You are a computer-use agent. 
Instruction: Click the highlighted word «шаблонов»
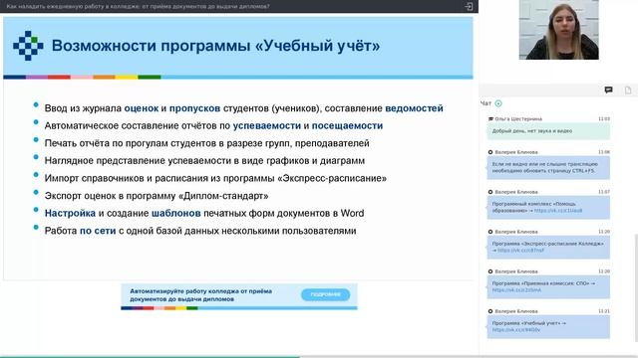[x=175, y=213]
